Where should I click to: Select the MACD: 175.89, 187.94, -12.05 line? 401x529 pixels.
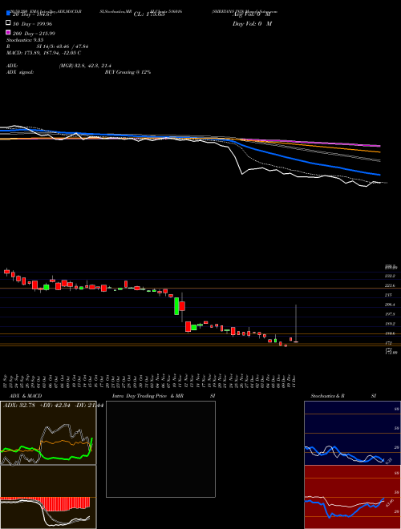tap(43, 53)
